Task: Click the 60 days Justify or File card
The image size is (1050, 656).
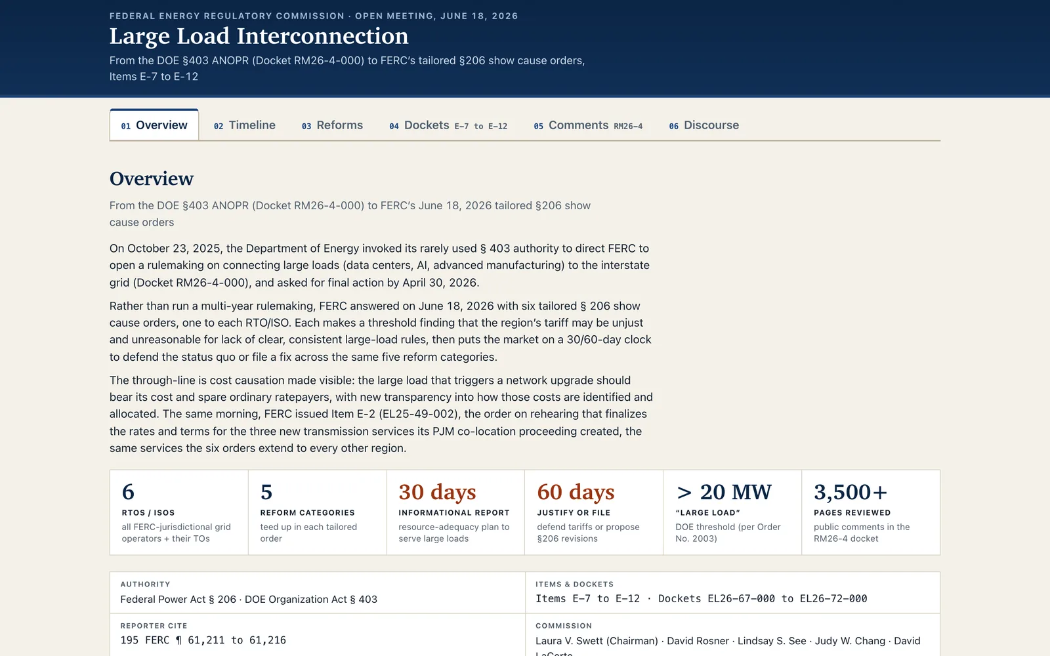Action: point(594,512)
